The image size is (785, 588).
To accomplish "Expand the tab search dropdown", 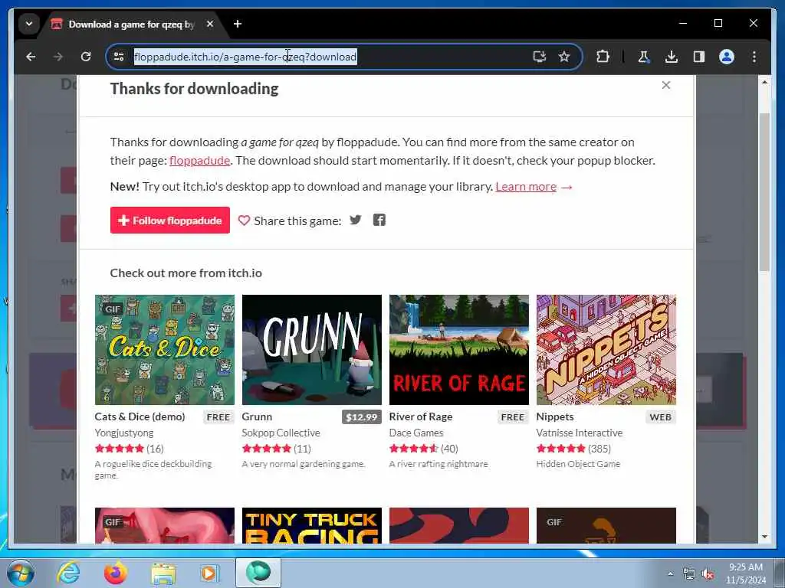I will (x=29, y=24).
